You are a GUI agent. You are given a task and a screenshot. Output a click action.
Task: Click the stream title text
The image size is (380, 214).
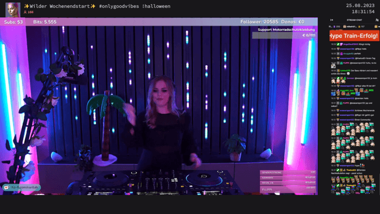click(x=97, y=7)
